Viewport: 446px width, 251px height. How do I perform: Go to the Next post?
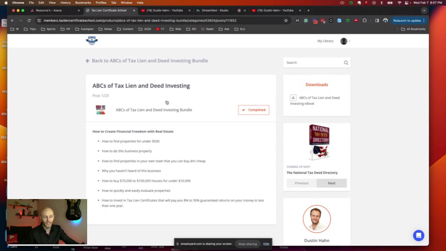click(x=332, y=183)
